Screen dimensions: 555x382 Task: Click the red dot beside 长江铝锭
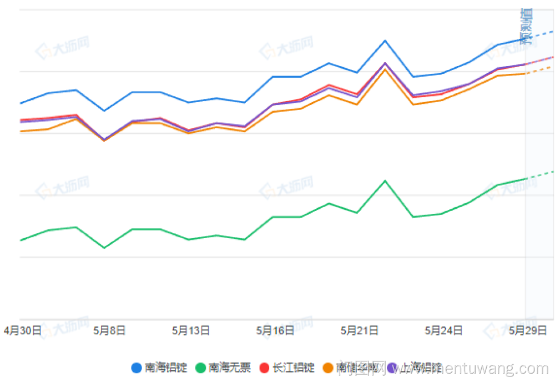pyautogui.click(x=264, y=368)
